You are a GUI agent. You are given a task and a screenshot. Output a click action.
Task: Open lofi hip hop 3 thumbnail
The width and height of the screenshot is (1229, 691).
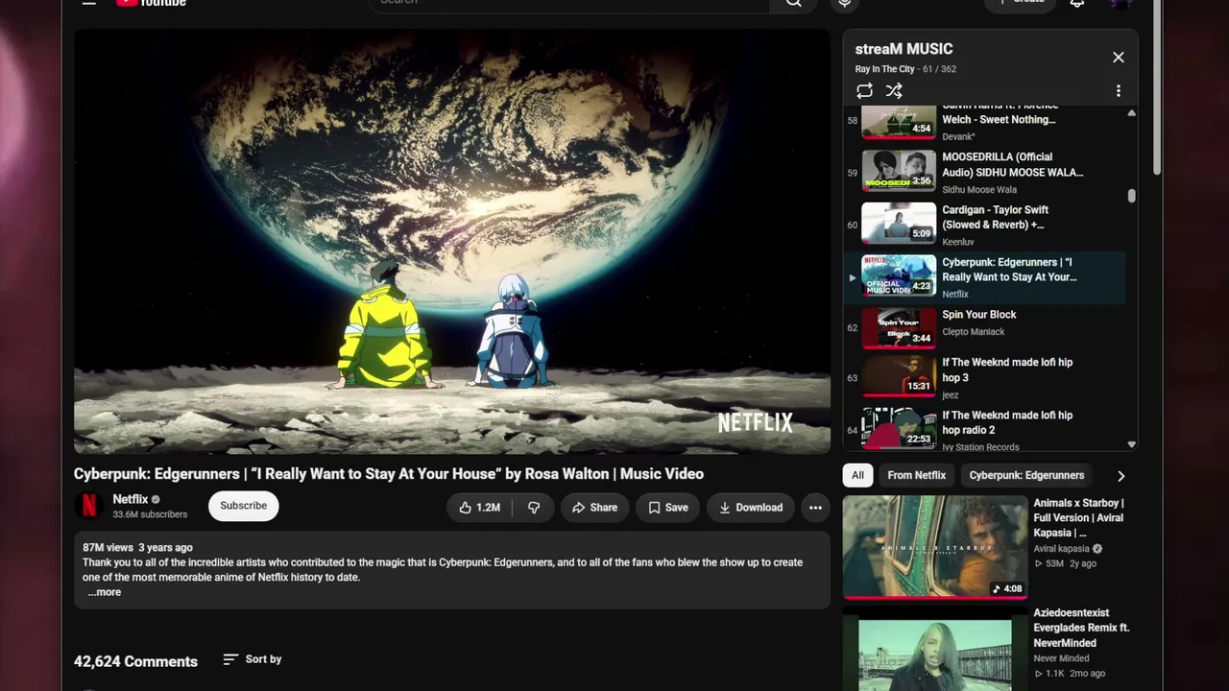coord(899,376)
